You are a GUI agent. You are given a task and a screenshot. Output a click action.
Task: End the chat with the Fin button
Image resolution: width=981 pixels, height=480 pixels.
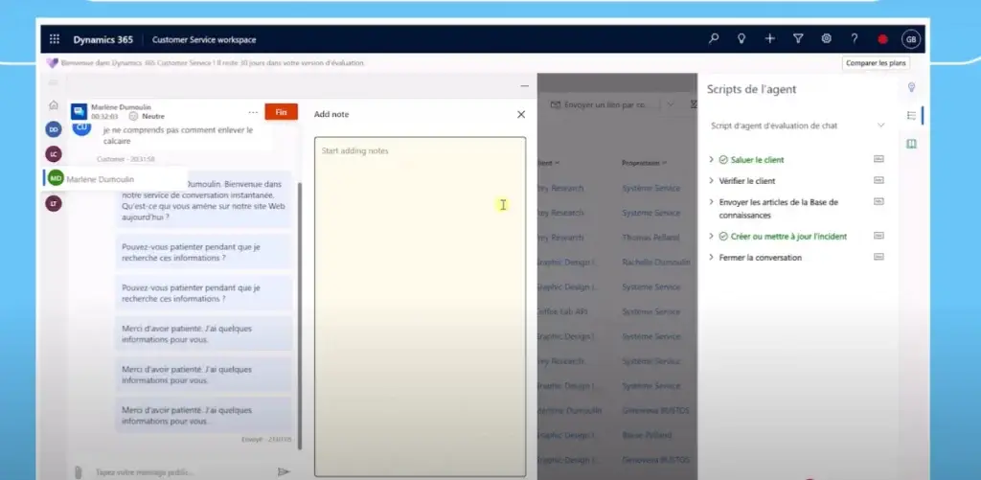click(281, 112)
